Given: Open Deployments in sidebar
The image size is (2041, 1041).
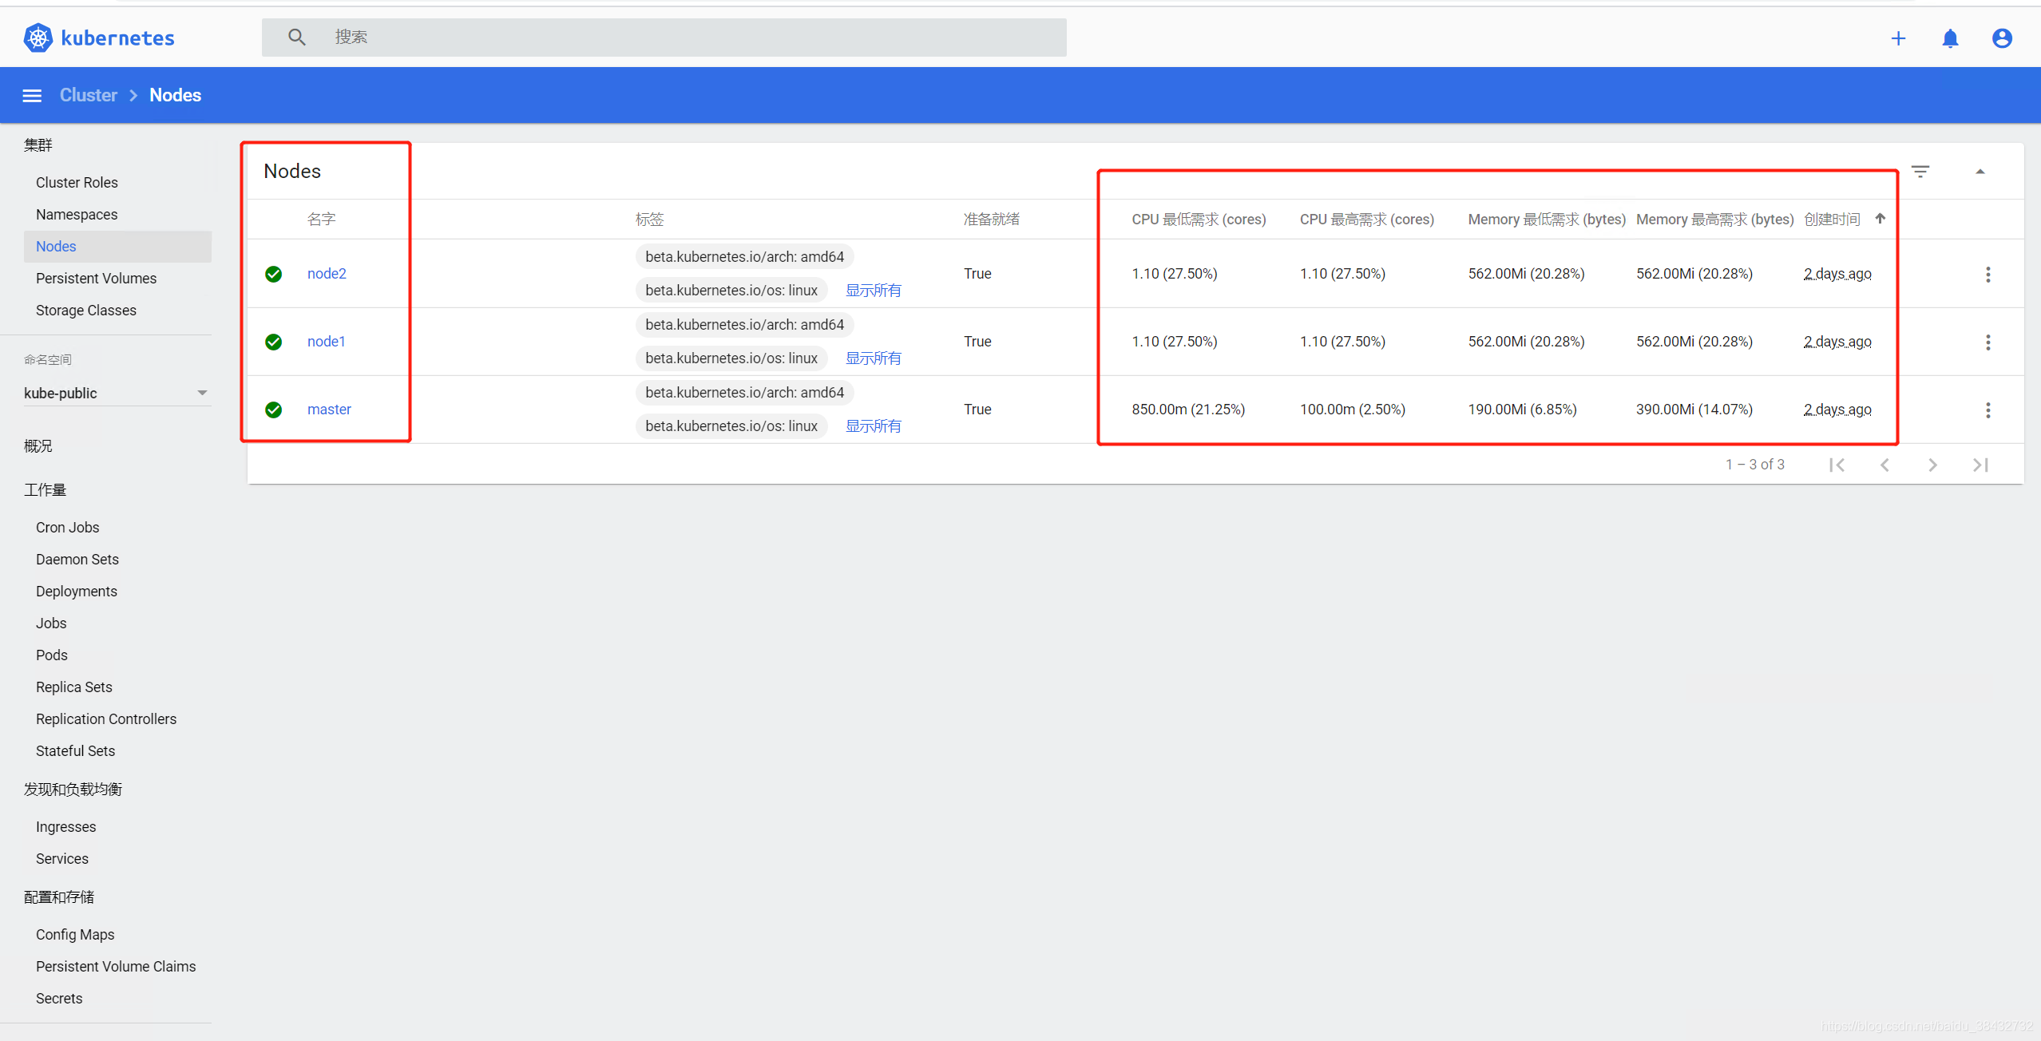Looking at the screenshot, I should click(76, 592).
